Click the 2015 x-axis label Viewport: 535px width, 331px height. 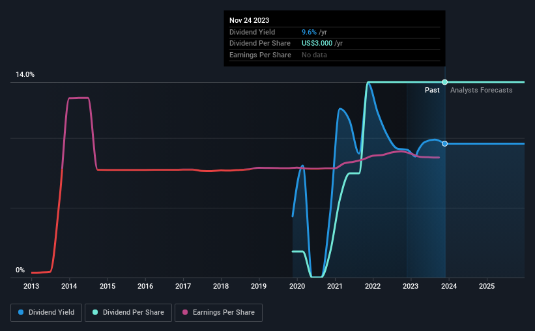[x=108, y=286]
